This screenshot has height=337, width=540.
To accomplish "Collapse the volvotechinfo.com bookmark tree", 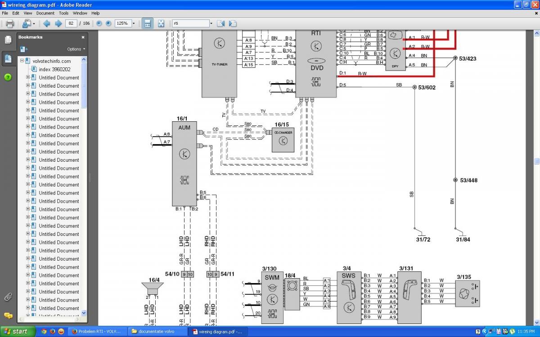I will coord(21,61).
